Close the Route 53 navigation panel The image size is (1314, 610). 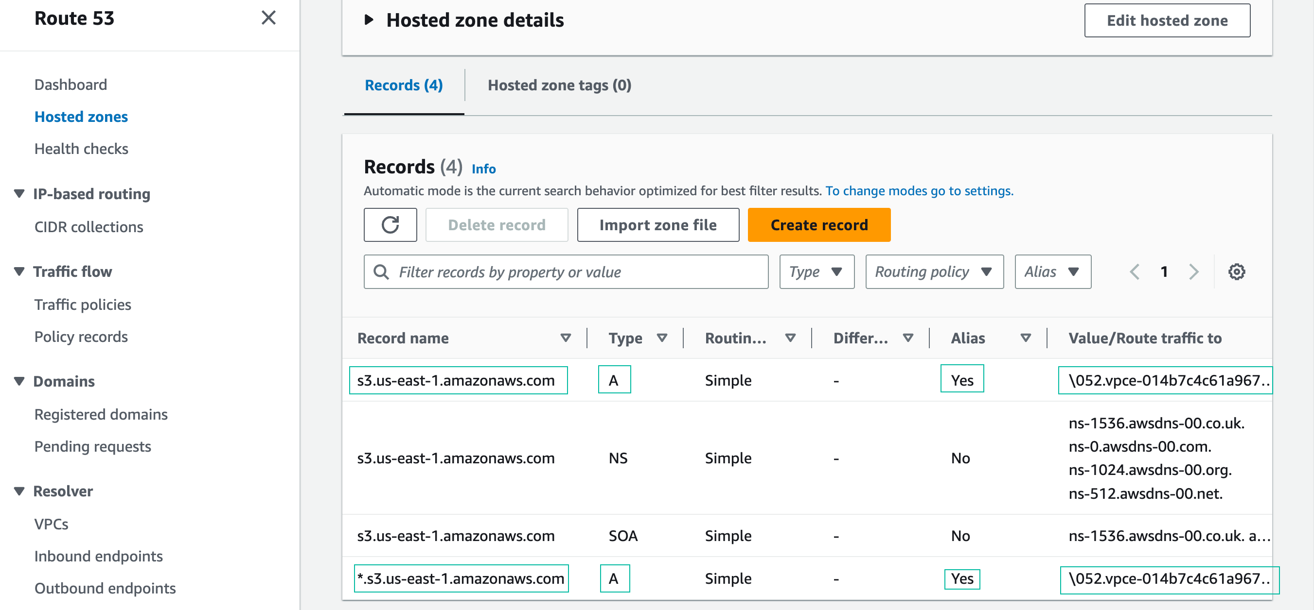(268, 18)
